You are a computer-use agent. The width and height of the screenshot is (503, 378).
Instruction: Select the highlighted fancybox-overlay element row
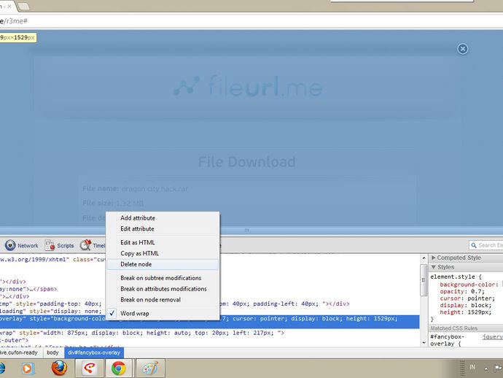tap(210, 322)
